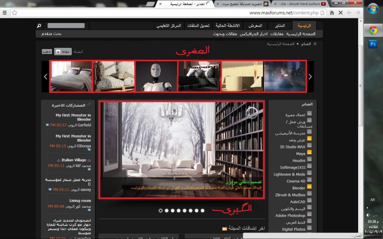The width and height of the screenshot is (383, 239).
Task: Show next thumbnails with right carousel arrow
Action: (x=310, y=76)
